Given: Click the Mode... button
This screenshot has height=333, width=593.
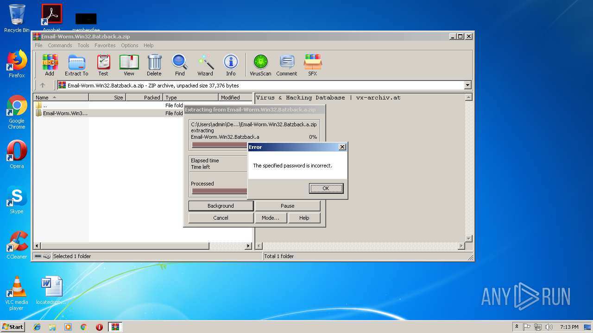Looking at the screenshot, I should coord(271,218).
